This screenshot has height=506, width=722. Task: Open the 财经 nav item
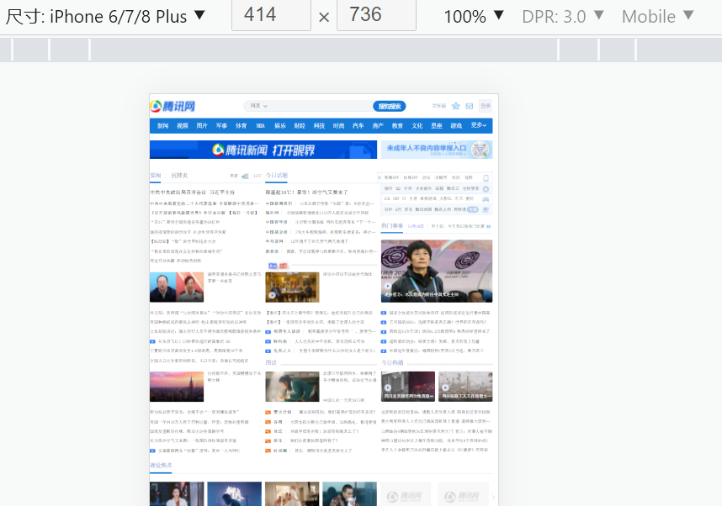tap(300, 125)
